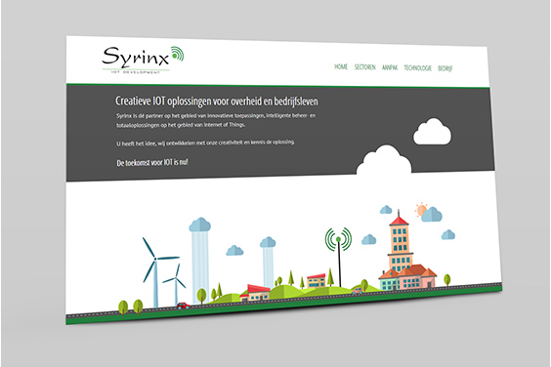Click the large wind turbine illustration
The width and height of the screenshot is (551, 367).
[156, 271]
